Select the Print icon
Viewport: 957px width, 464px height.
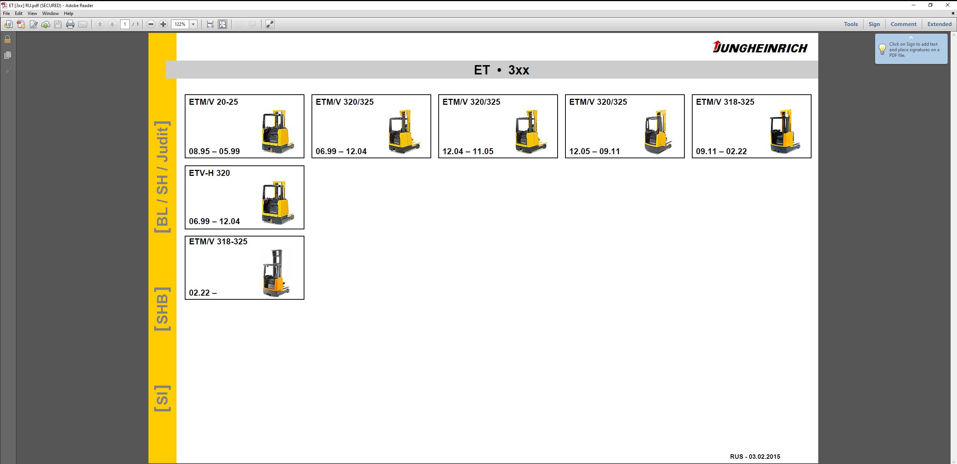[x=70, y=24]
